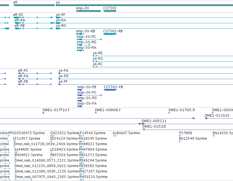
Task: Select the smp-30-PD protein label
Action: tap(87, 98)
